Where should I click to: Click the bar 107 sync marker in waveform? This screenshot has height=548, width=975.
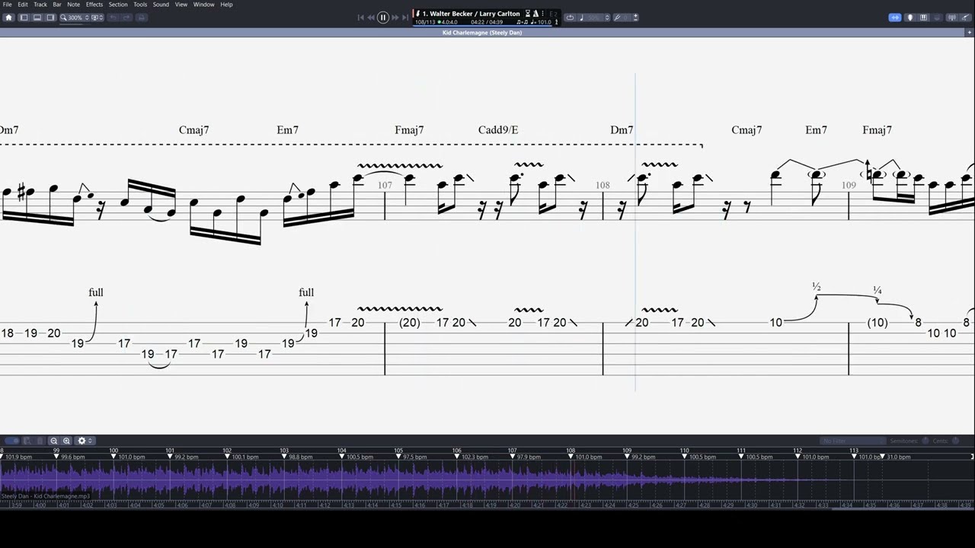(512, 456)
